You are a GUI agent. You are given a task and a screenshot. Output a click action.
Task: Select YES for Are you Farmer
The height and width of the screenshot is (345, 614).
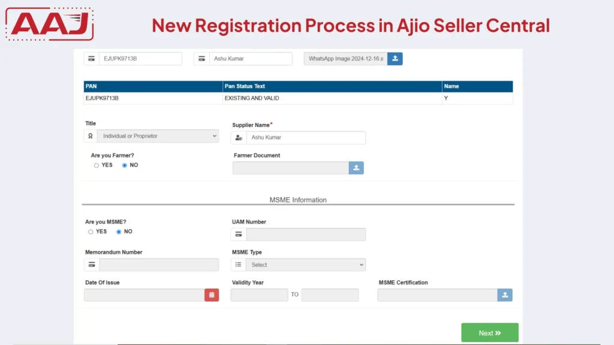tap(95, 165)
